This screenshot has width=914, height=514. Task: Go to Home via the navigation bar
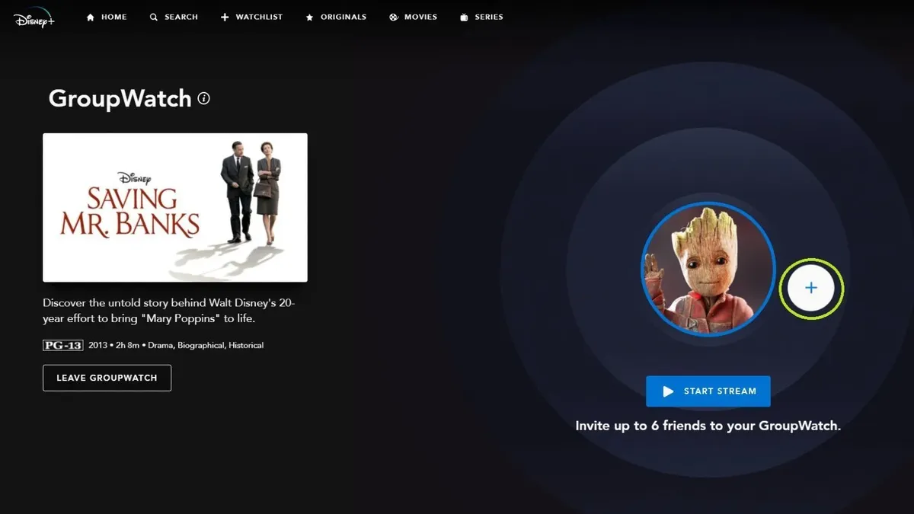click(x=106, y=17)
